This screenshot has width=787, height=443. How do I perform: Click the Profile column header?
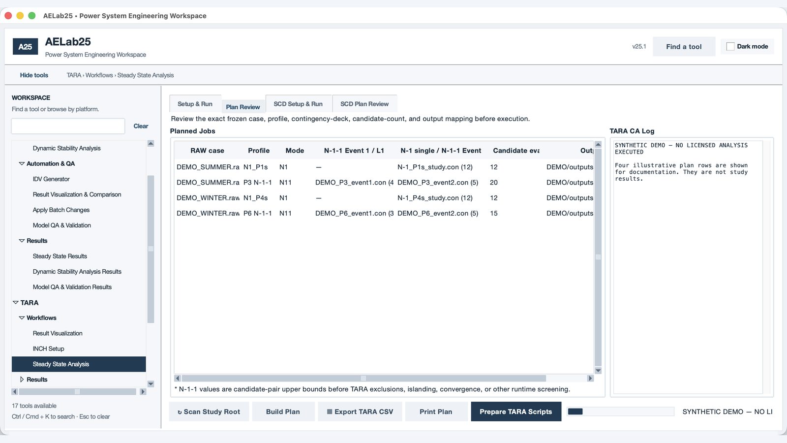pyautogui.click(x=259, y=151)
